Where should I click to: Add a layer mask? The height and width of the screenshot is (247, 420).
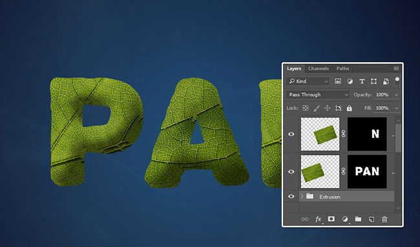[x=331, y=219]
